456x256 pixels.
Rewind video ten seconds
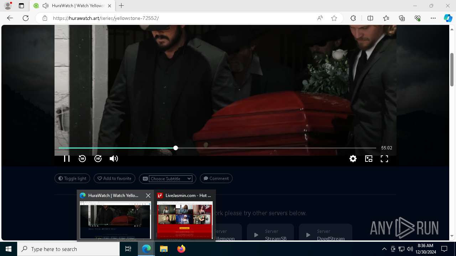82,159
